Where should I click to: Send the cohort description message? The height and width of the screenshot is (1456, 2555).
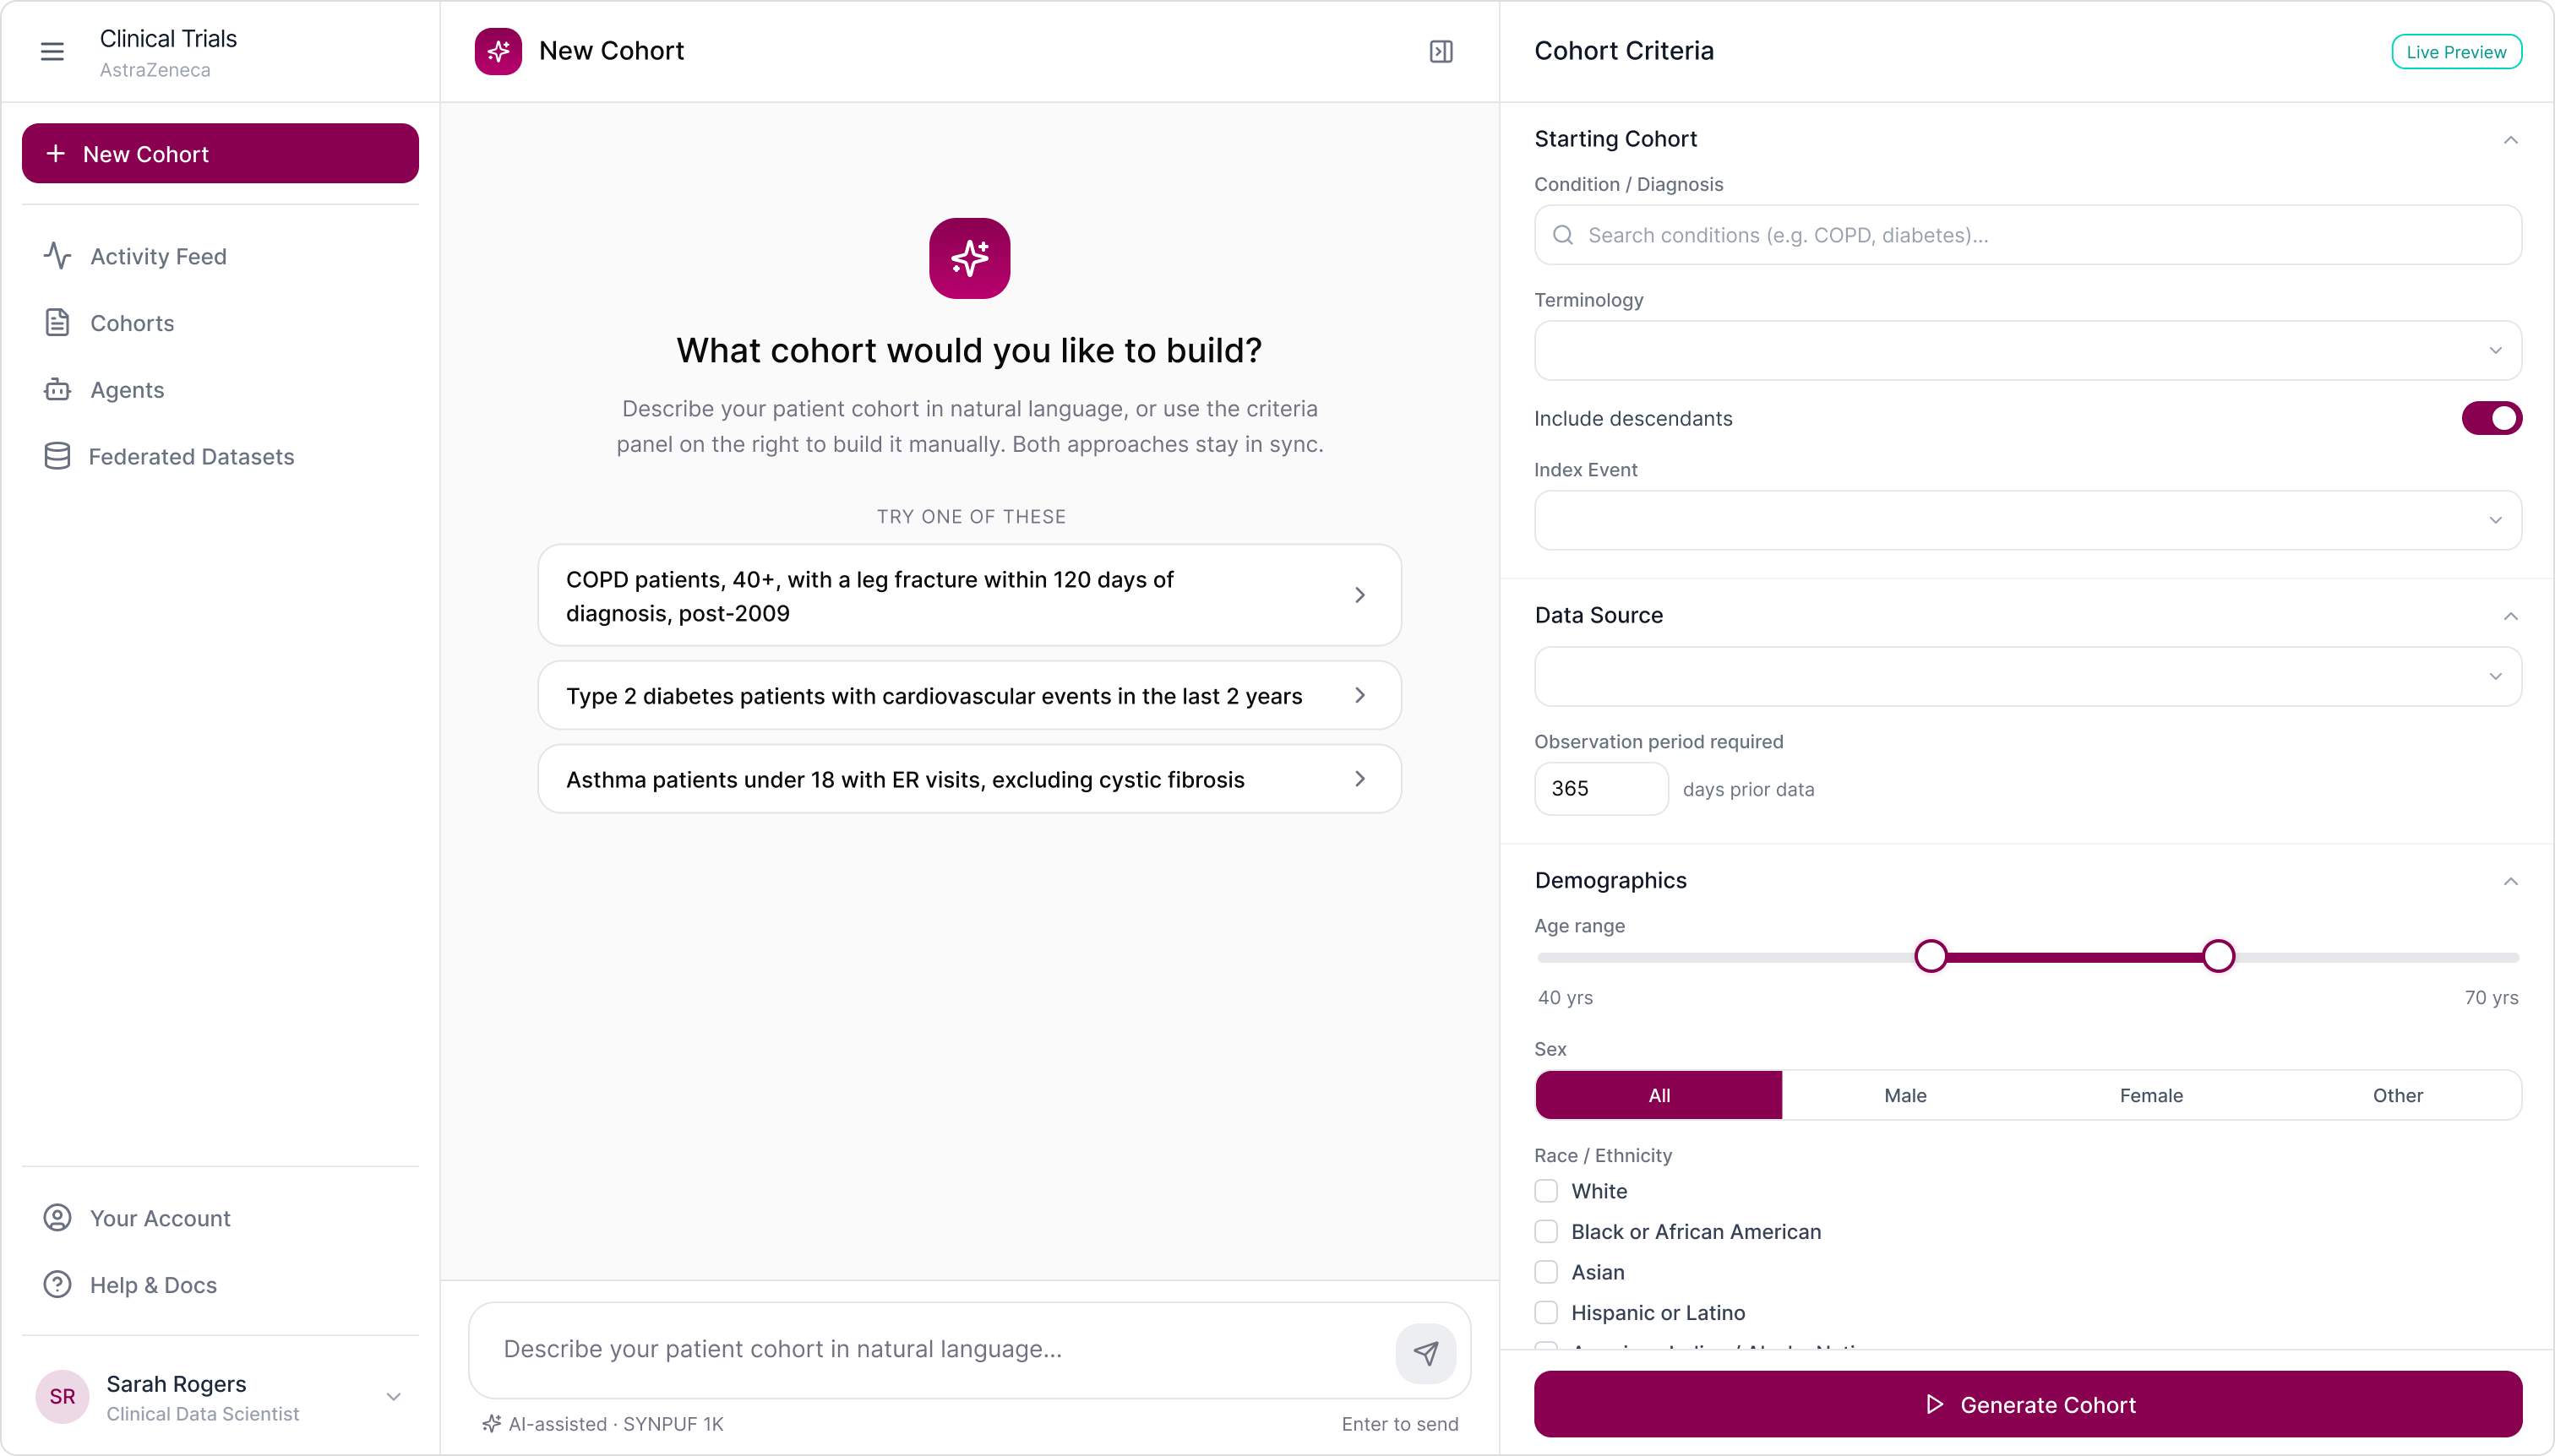coord(1426,1352)
